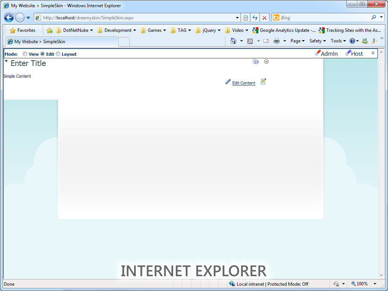This screenshot has height=291, width=388.
Task: Click the RSS Feeds icon
Action: [250, 41]
